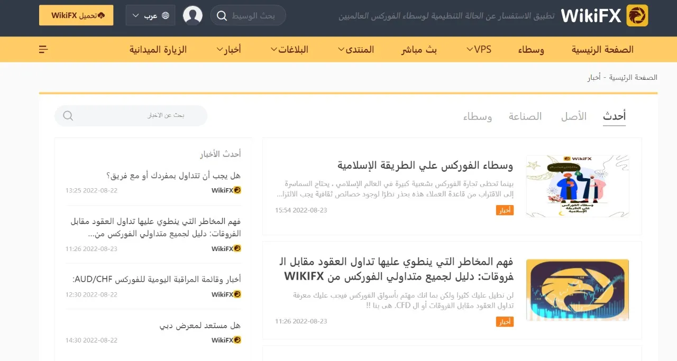Open Islamic forex brokers article thumbnail
The height and width of the screenshot is (361, 677).
578,186
